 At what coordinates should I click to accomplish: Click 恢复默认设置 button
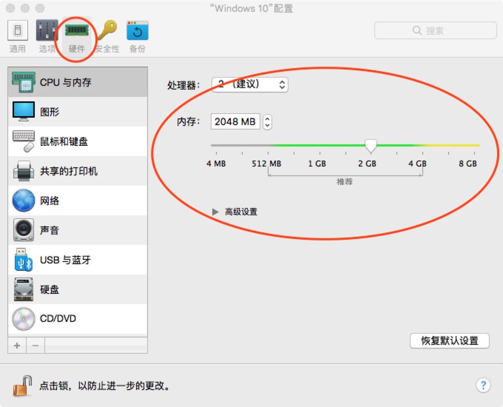tap(450, 340)
